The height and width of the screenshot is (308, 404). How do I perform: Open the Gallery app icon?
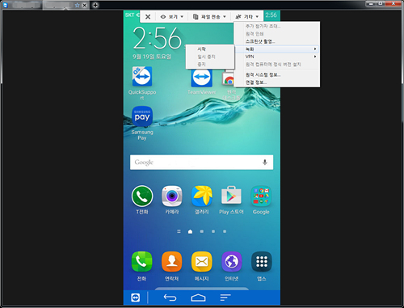[202, 196]
